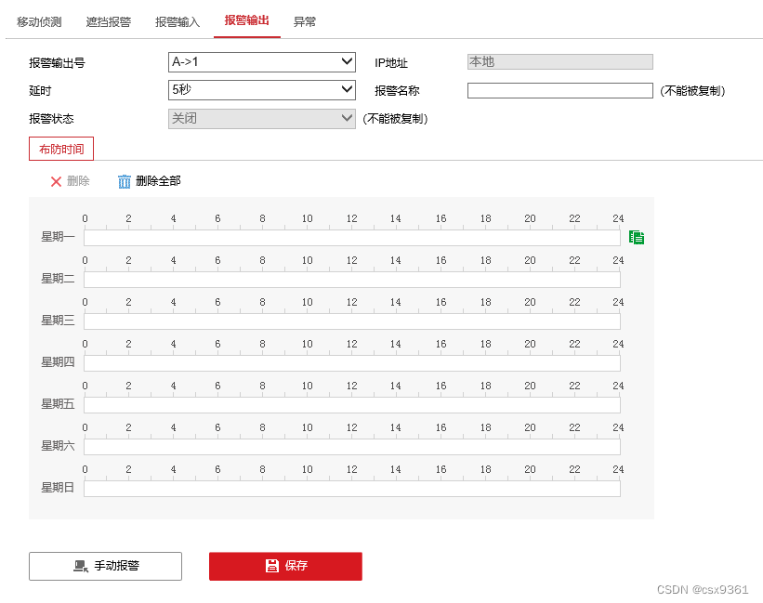Select the 报警输入 tab
This screenshot has height=603, width=763.
(178, 22)
